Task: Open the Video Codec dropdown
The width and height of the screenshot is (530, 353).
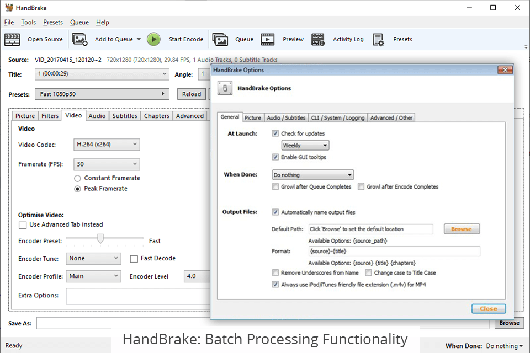Action: pyautogui.click(x=107, y=145)
